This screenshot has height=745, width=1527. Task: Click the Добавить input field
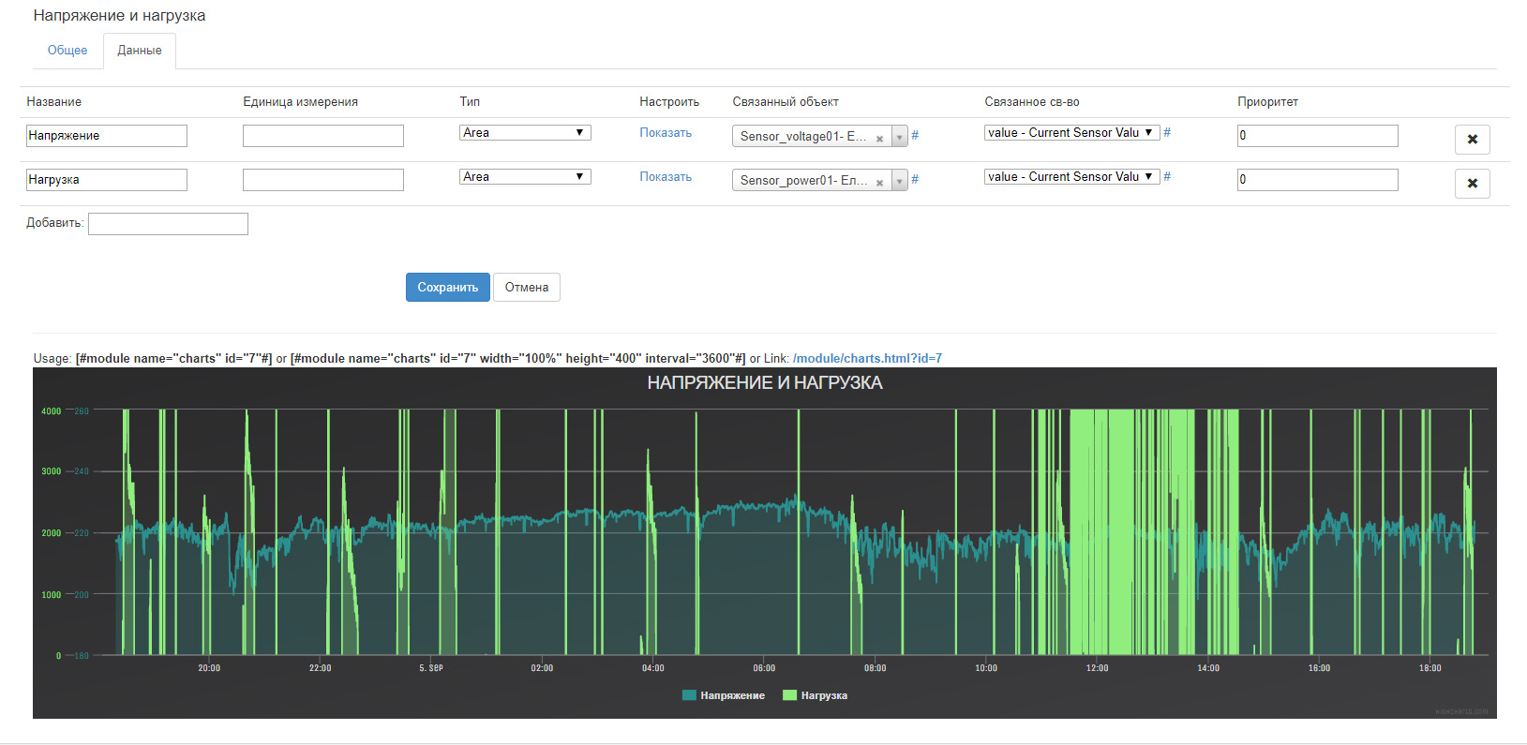click(x=168, y=224)
